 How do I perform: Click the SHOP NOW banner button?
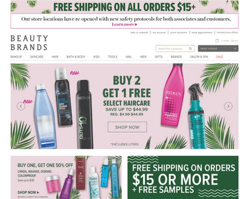pyautogui.click(x=127, y=127)
